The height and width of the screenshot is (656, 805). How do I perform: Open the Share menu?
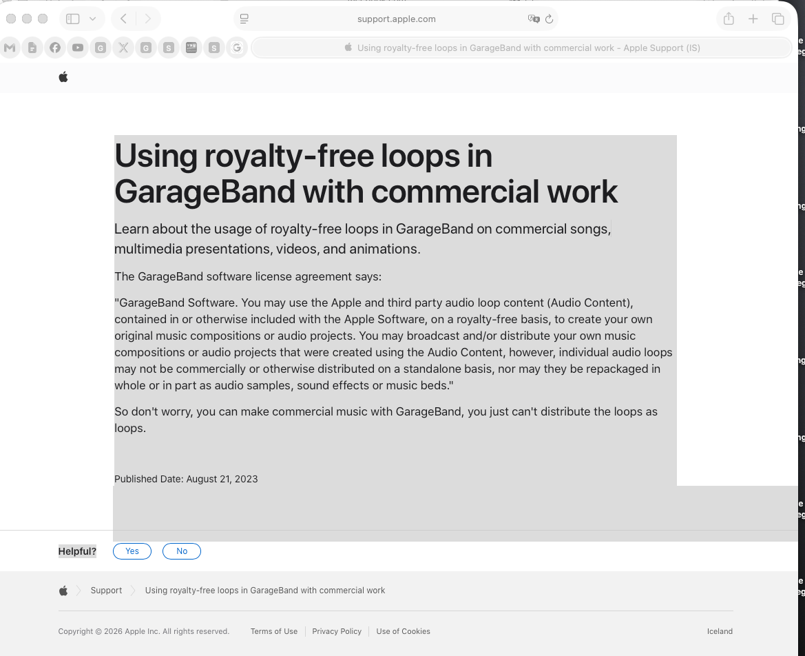pyautogui.click(x=729, y=19)
